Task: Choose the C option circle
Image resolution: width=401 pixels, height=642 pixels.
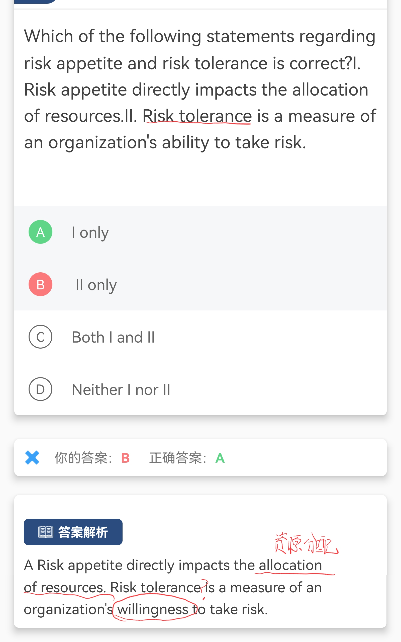Action: tap(40, 337)
